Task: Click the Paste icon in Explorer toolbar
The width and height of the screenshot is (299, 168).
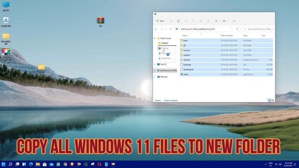Action: pos(186,21)
